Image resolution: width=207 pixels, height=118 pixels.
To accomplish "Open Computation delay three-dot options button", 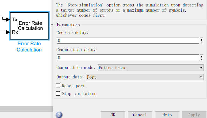I will click(x=201, y=58).
